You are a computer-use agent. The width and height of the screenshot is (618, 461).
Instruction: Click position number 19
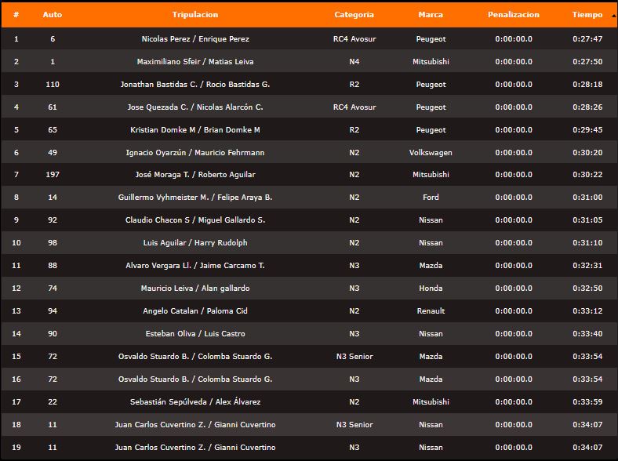click(16, 448)
